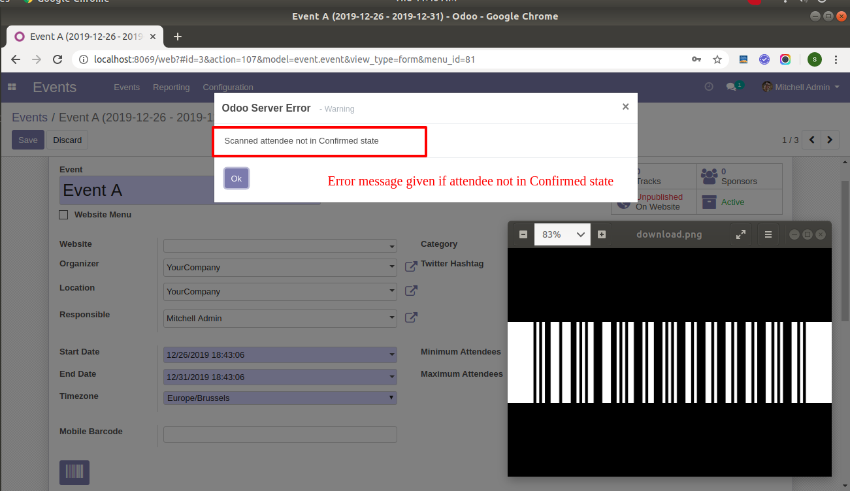Go forward in Chrome
The height and width of the screenshot is (491, 850).
[x=37, y=59]
